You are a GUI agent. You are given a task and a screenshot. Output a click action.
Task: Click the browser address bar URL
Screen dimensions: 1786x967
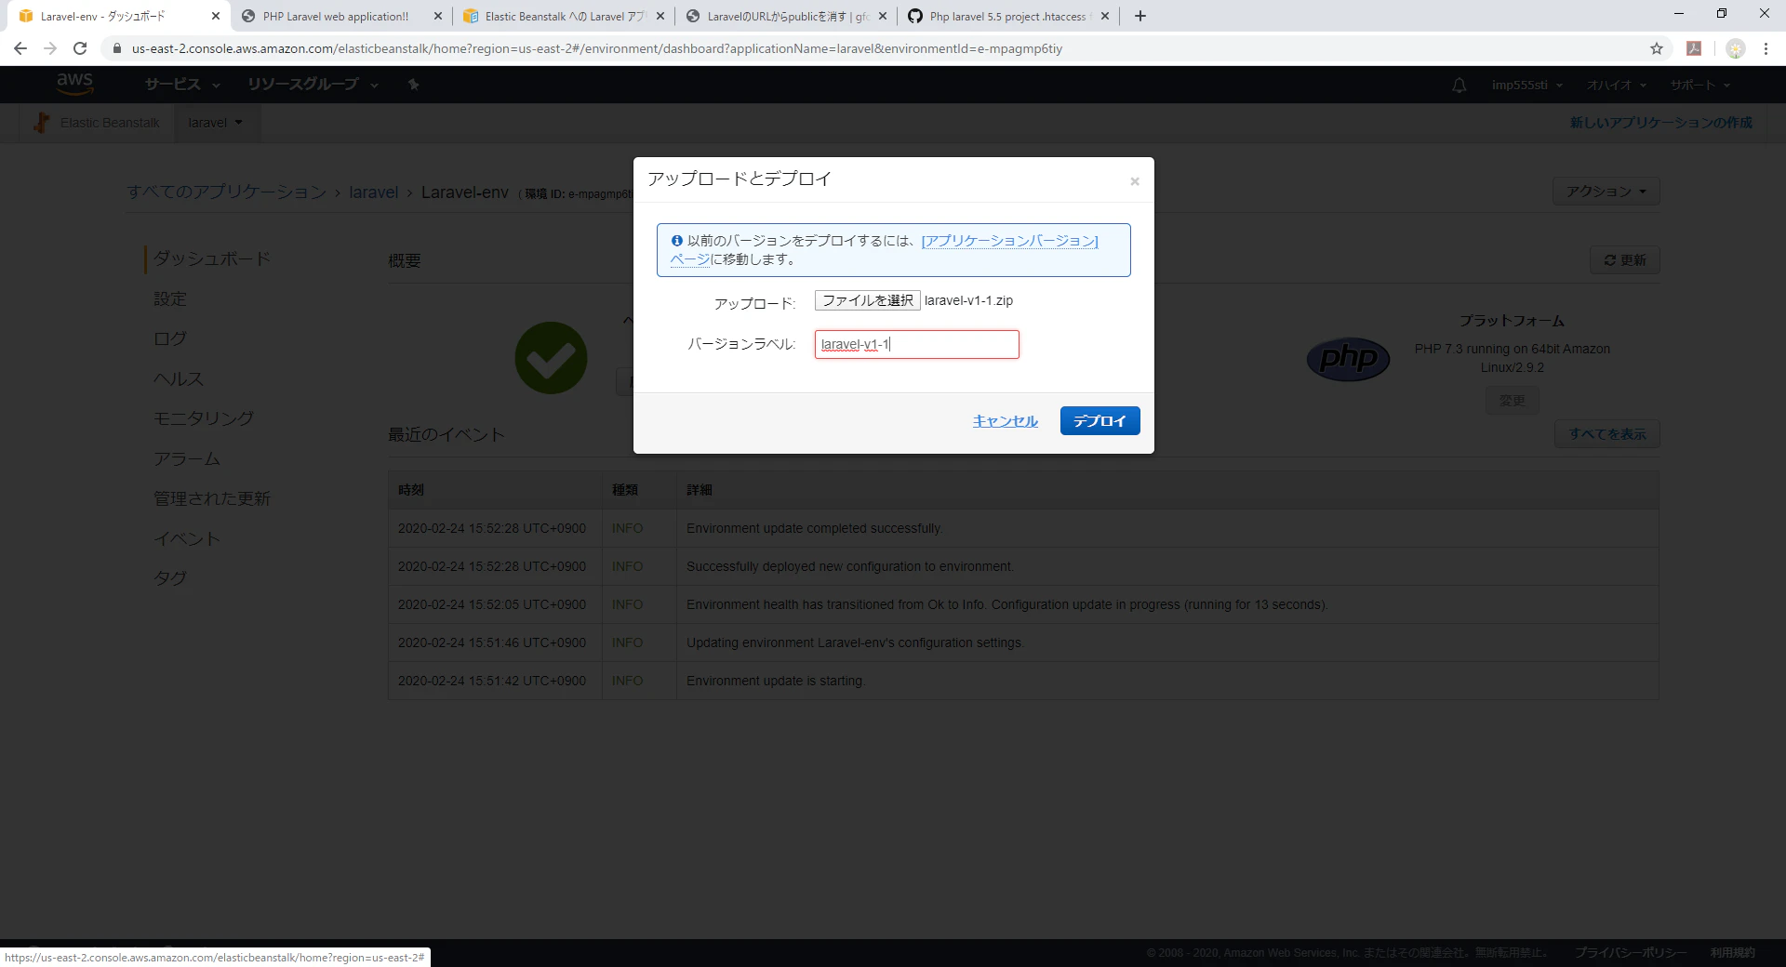(x=596, y=48)
